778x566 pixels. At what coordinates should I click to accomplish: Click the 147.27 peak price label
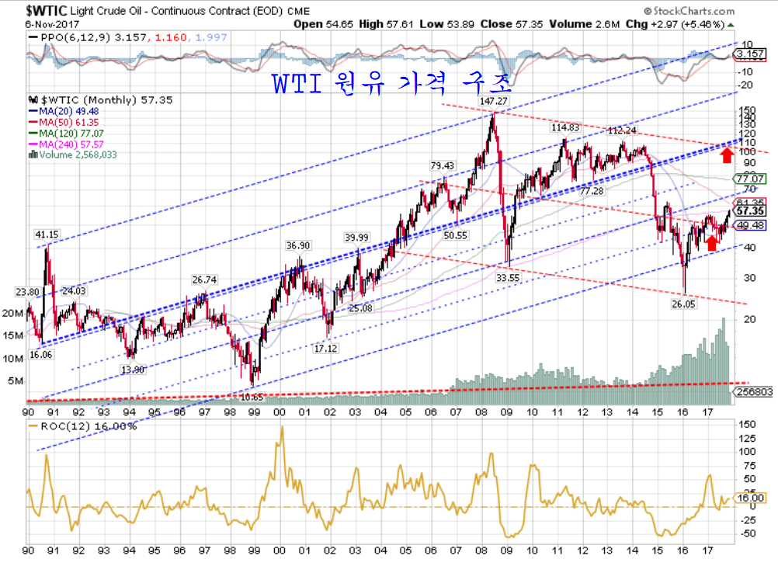click(493, 102)
